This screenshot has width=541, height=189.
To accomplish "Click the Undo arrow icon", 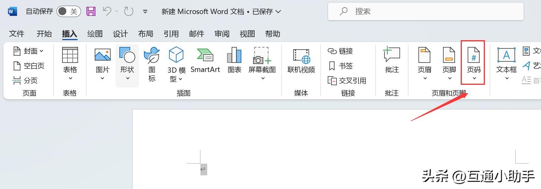I will point(107,11).
